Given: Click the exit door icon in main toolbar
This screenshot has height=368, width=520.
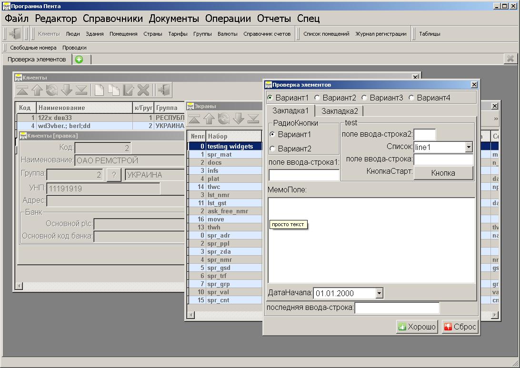Looking at the screenshot, I should [x=15, y=34].
